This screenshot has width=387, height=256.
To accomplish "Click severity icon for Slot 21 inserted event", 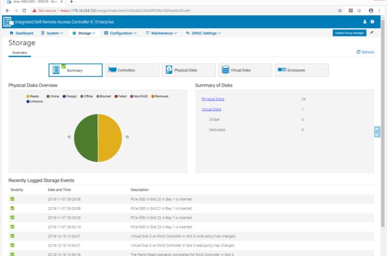I will (x=12, y=208).
